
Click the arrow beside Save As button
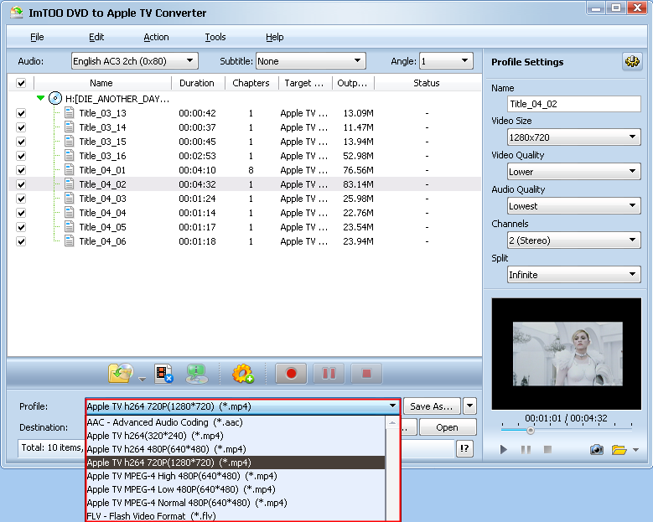click(x=469, y=406)
